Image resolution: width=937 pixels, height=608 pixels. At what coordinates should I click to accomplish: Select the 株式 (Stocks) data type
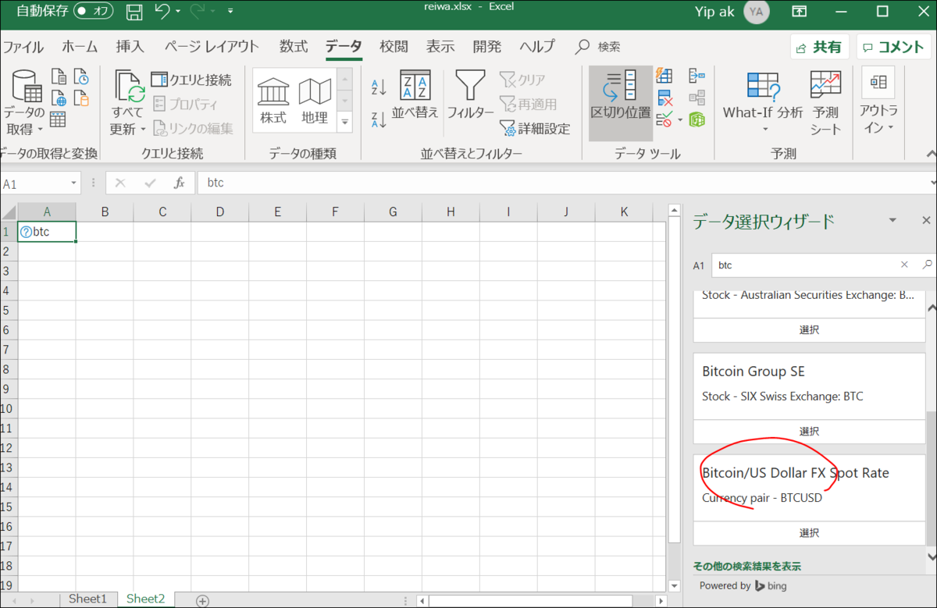tap(273, 101)
